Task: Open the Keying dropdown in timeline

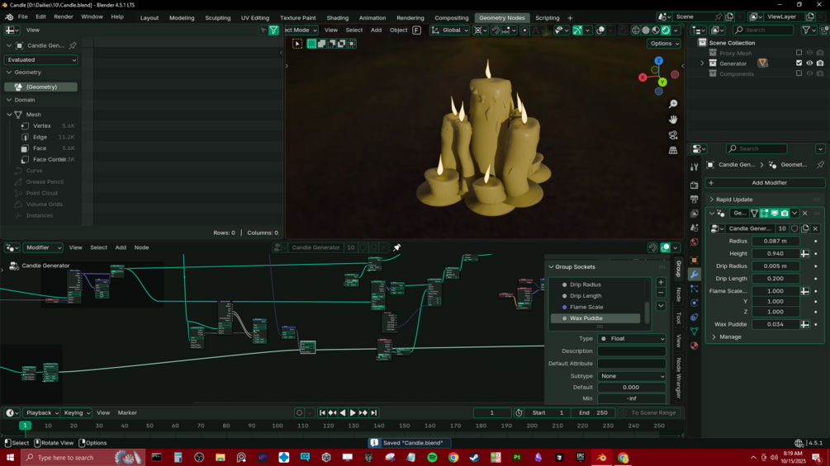Action: point(77,412)
